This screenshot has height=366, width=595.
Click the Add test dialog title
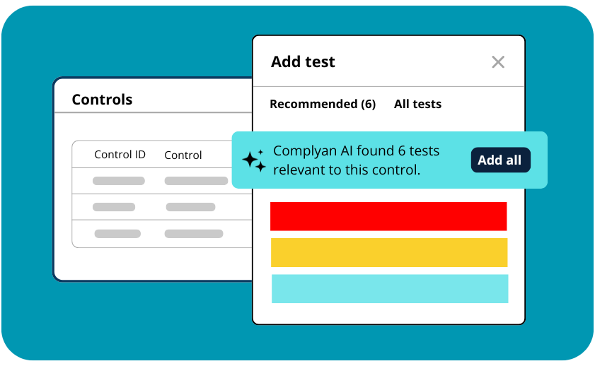point(303,62)
